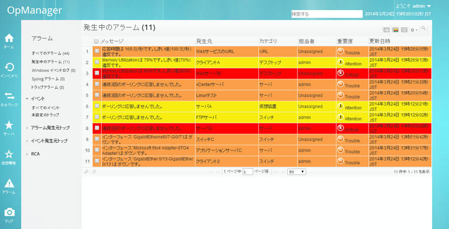Screen dimensions: 449x229
Task: Go to Home (ホーム) in the sidebar
Action: pos(9,38)
